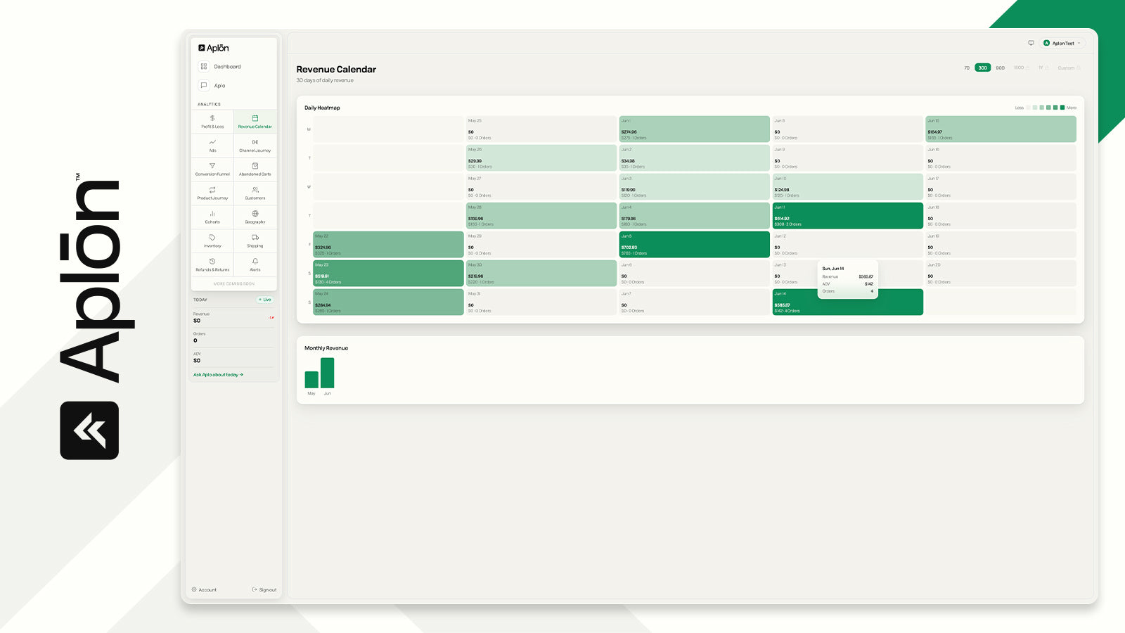The height and width of the screenshot is (633, 1125).
Task: Open the Aplo chat icon
Action: (204, 86)
